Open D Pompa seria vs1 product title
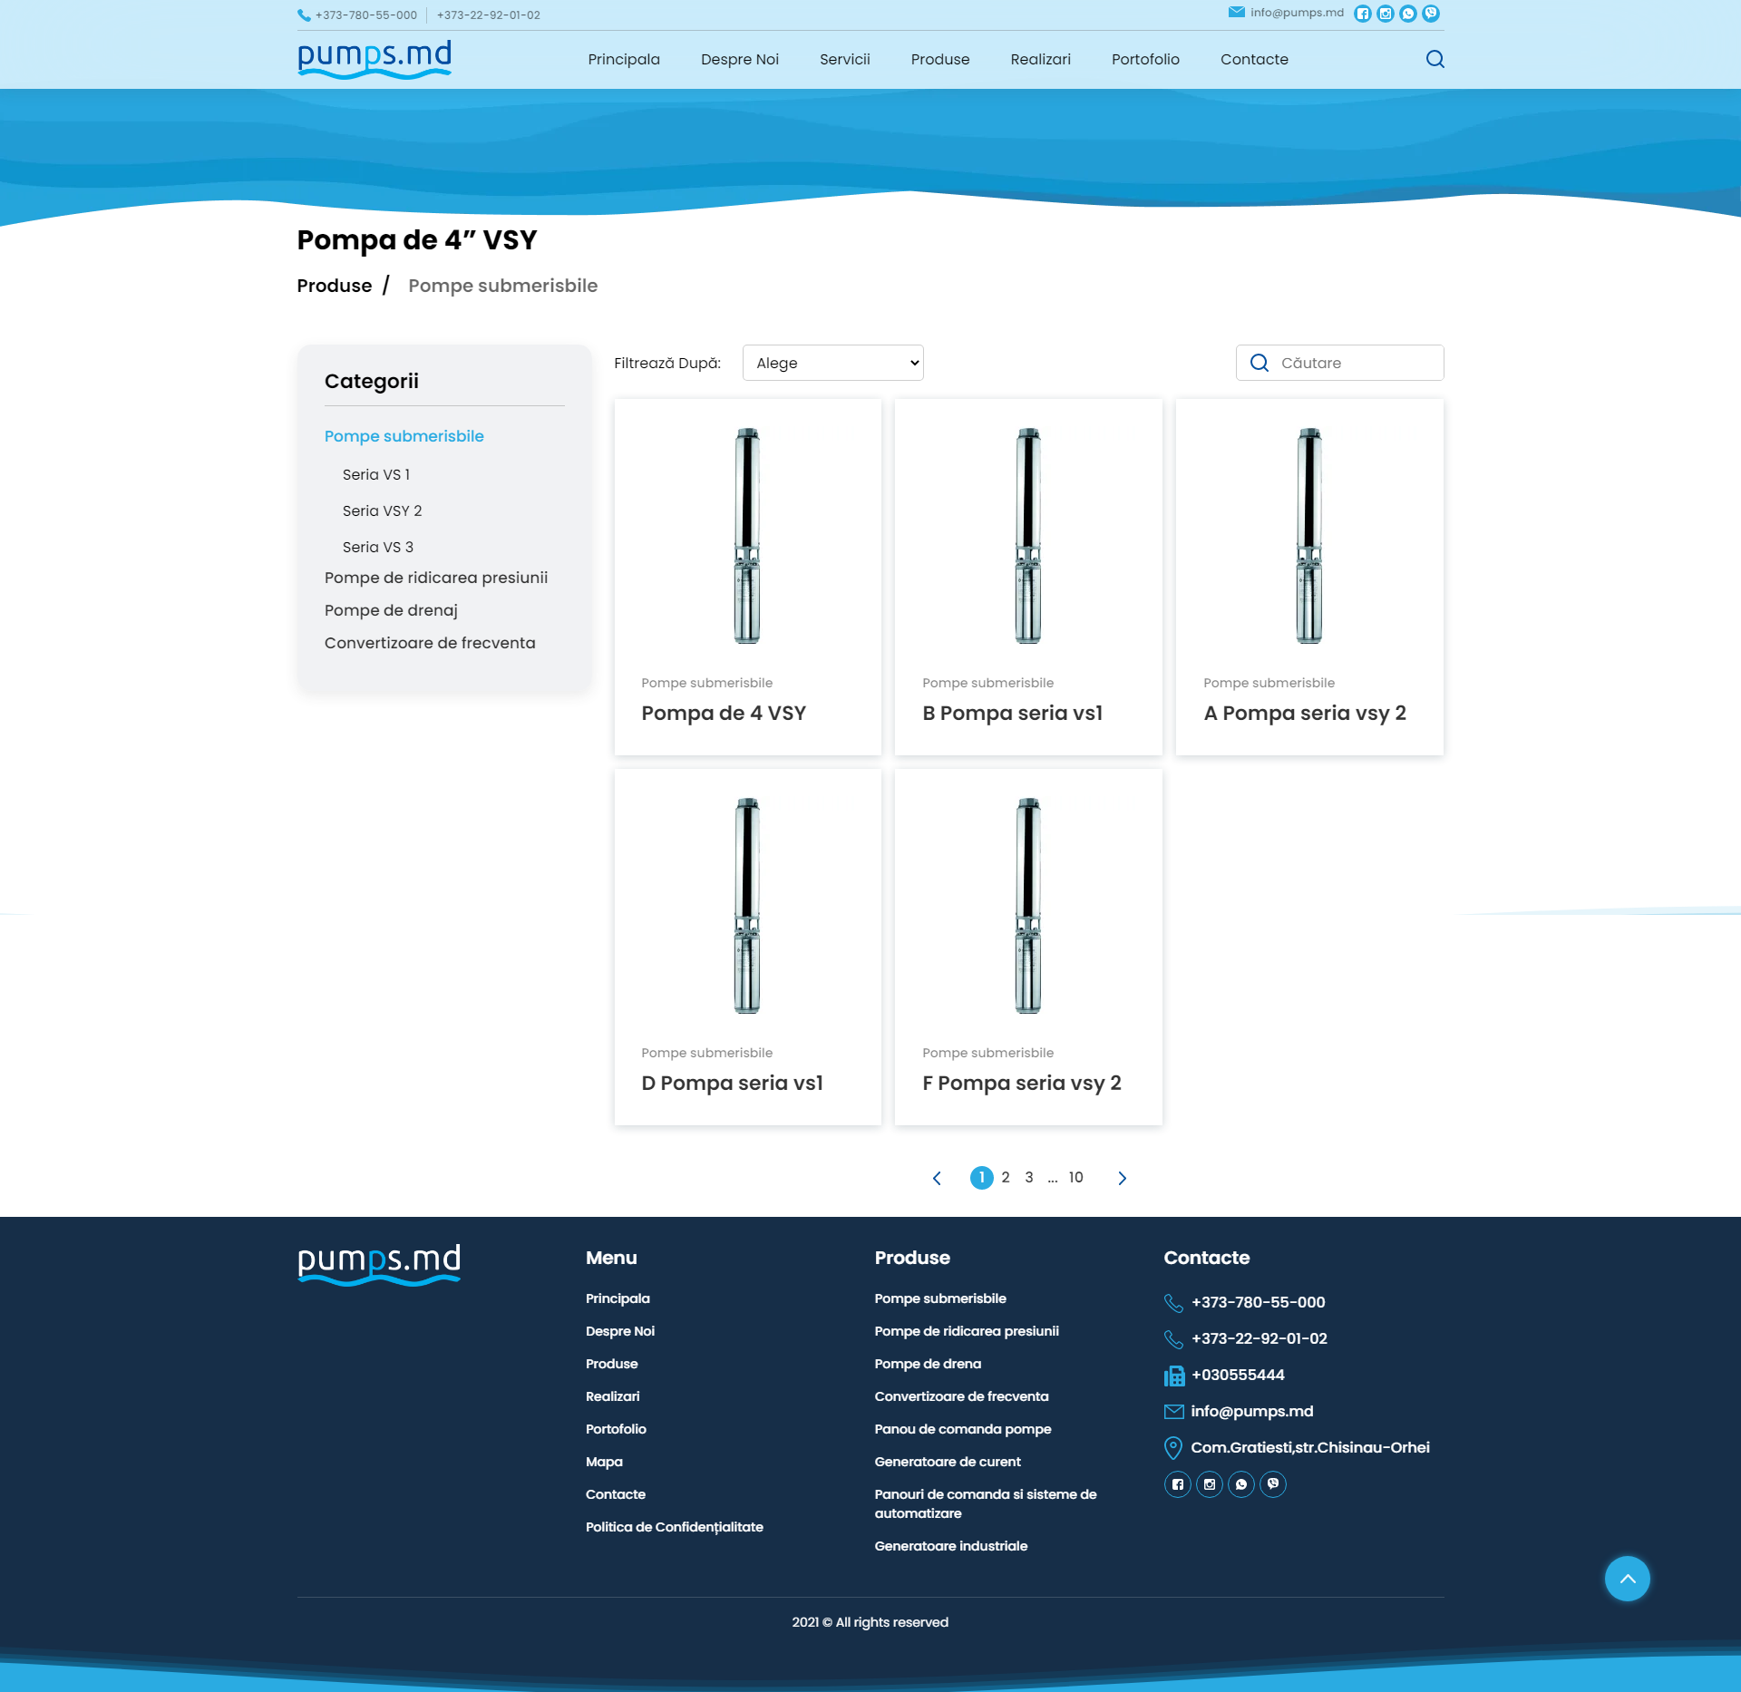 [732, 1084]
